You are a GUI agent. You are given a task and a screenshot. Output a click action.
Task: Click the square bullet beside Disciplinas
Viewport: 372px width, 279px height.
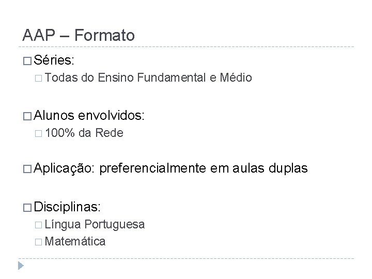tap(27, 208)
